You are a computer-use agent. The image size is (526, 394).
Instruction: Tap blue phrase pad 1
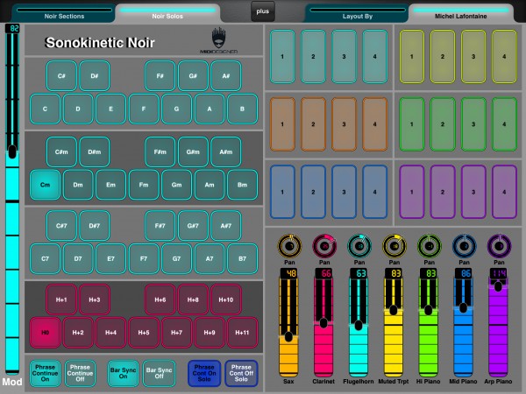[x=282, y=192]
